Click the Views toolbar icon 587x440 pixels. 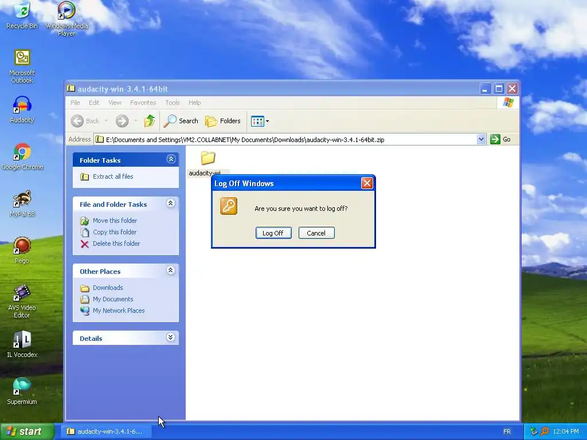(x=257, y=121)
